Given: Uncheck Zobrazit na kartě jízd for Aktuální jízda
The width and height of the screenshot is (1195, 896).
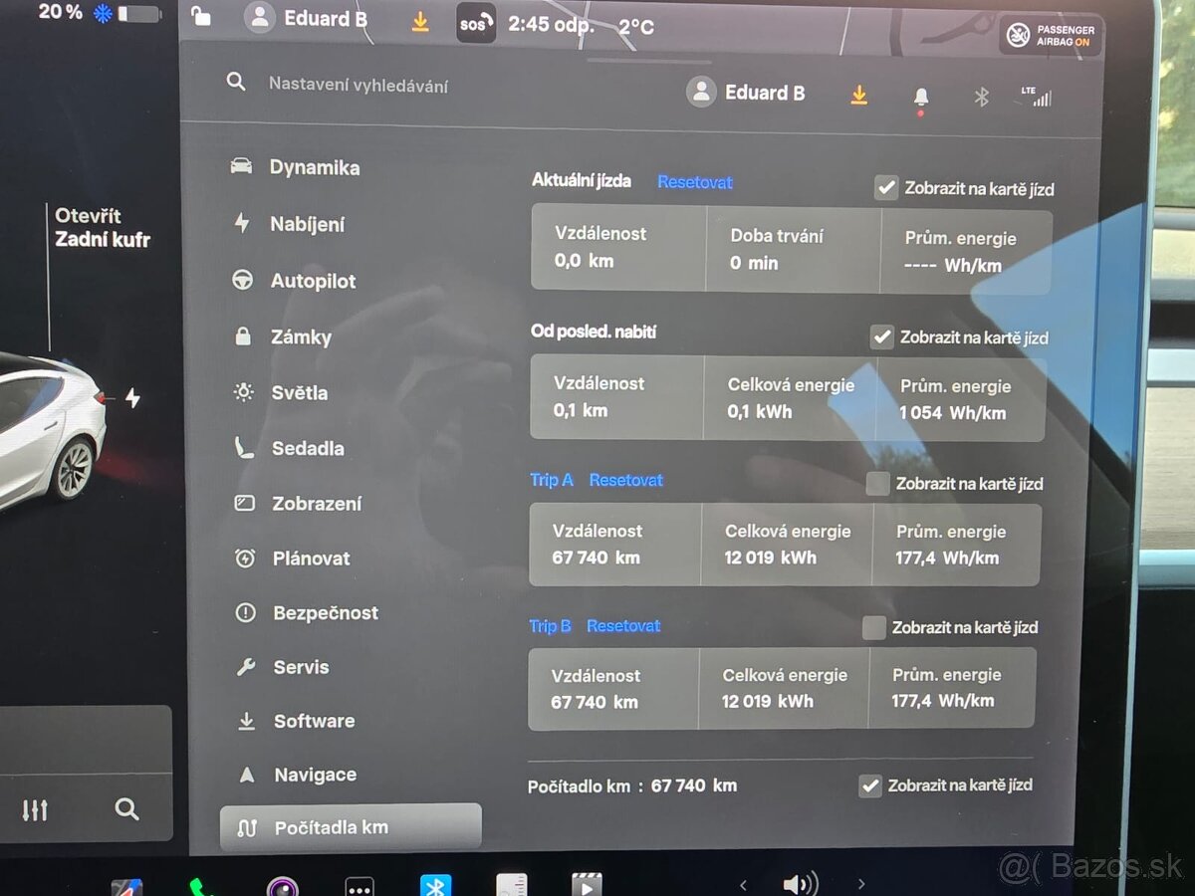Looking at the screenshot, I should point(886,186).
